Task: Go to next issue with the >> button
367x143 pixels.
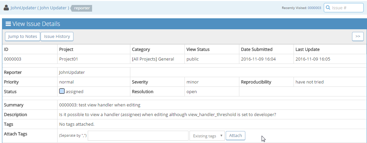Action: pos(357,36)
